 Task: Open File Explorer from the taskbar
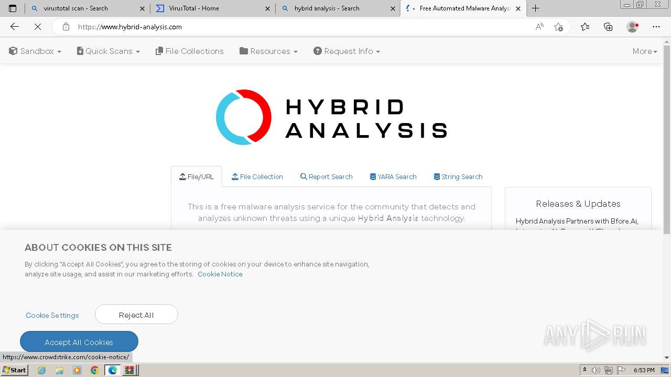coord(59,370)
